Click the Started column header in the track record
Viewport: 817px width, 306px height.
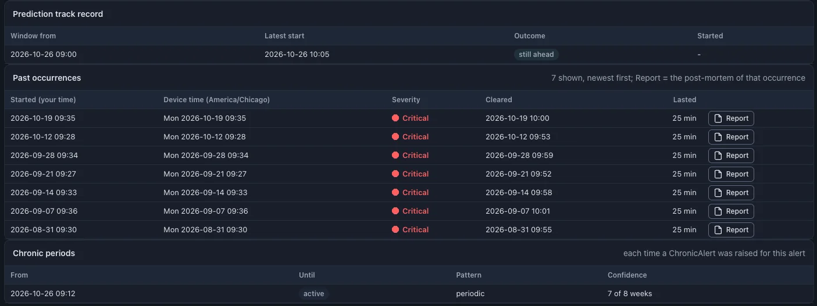(x=710, y=36)
